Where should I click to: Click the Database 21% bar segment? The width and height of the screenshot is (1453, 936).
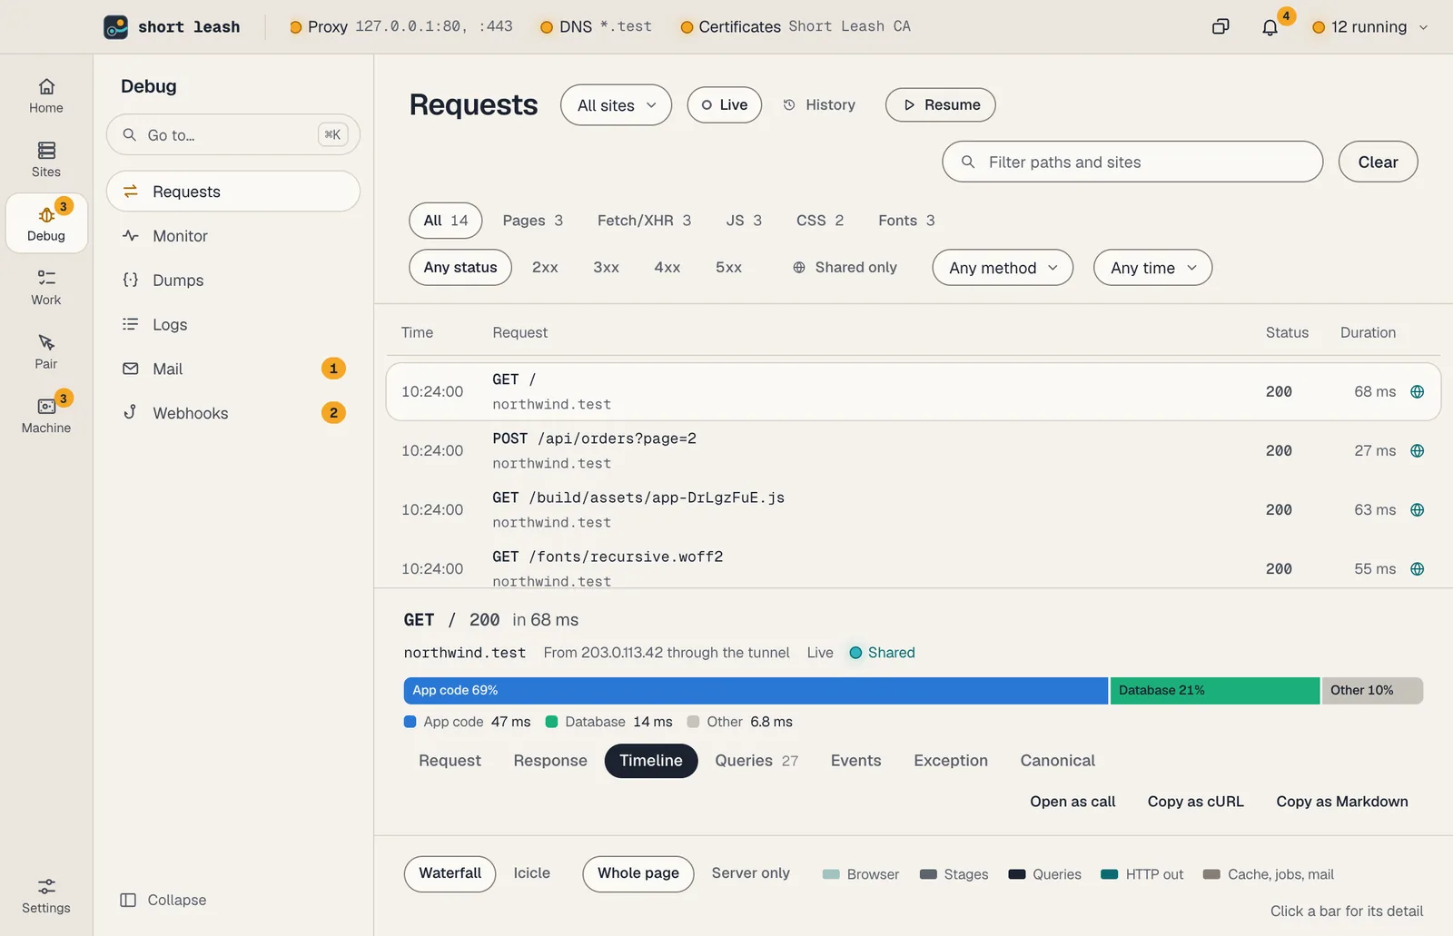pyautogui.click(x=1215, y=691)
